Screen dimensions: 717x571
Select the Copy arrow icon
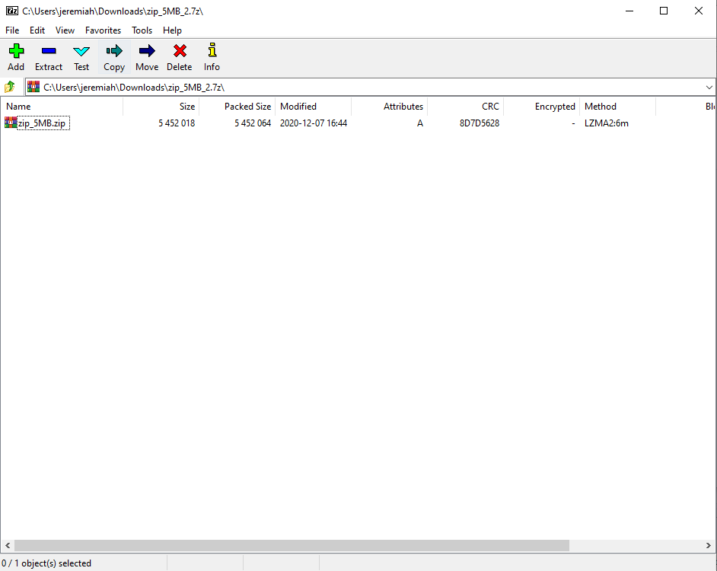click(x=114, y=52)
